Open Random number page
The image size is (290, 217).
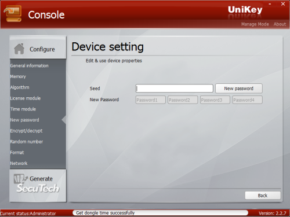tap(27, 142)
